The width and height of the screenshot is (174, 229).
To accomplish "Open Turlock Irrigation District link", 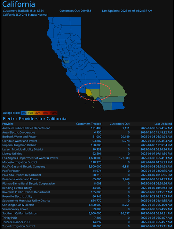I will tap(18, 226).
